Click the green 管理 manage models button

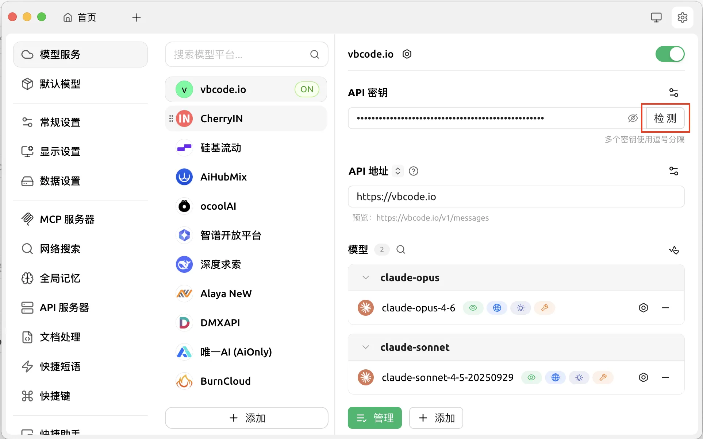(x=375, y=418)
